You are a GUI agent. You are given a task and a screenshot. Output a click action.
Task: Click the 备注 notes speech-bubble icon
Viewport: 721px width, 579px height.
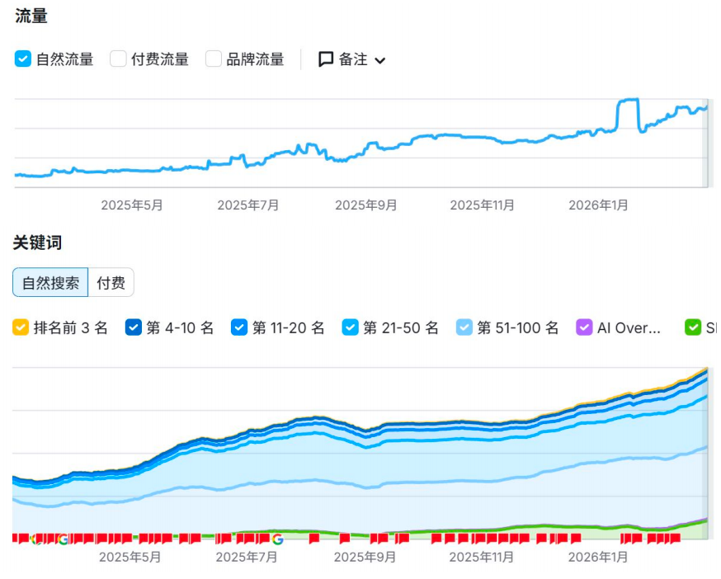326,59
